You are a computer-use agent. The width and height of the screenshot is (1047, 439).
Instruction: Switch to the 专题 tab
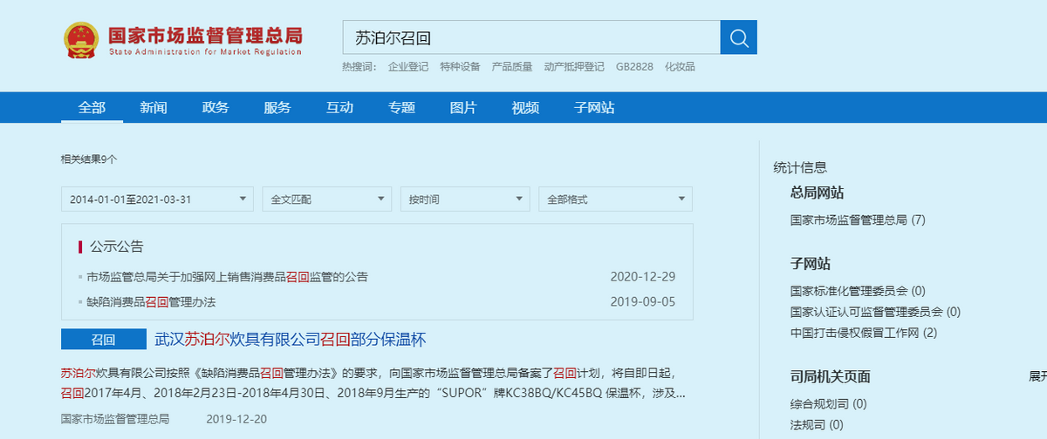(401, 108)
